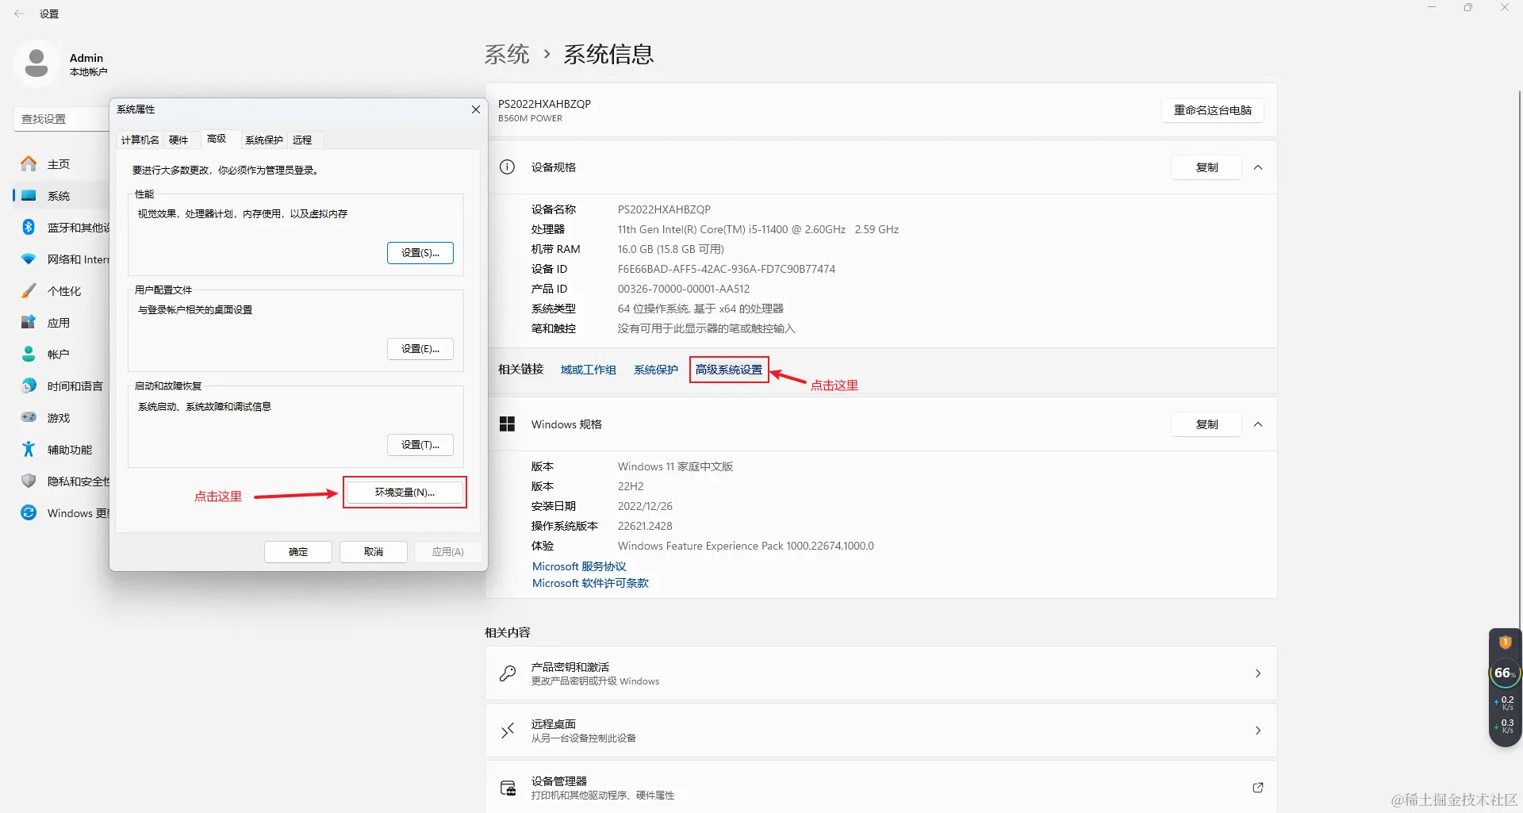This screenshot has width=1523, height=813.
Task: Open the 游戏 gamepad icon
Action: (x=29, y=418)
